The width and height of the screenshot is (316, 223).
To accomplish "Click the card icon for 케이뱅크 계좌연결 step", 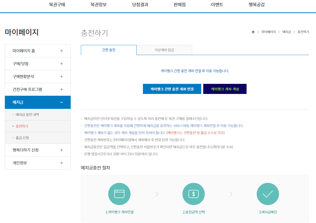I will click(x=119, y=194).
